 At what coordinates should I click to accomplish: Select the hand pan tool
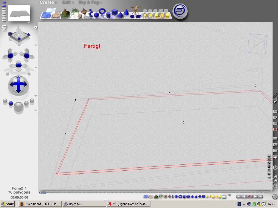[275, 186]
